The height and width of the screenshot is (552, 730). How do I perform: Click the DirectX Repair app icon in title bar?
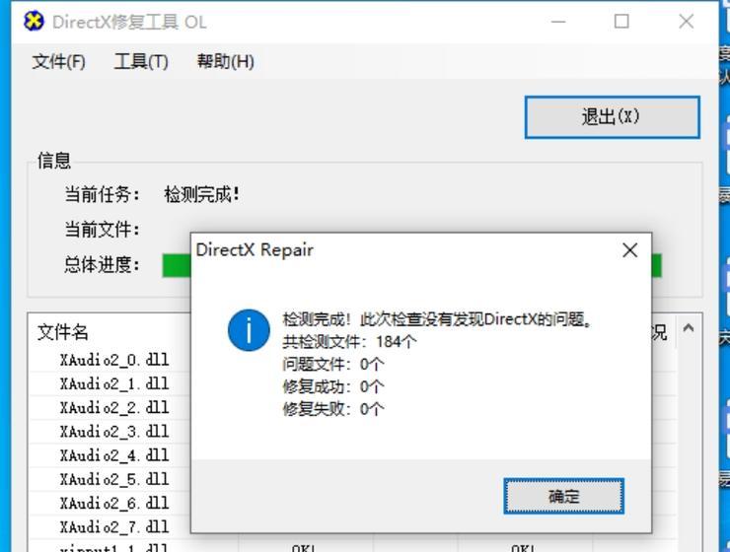(34, 22)
